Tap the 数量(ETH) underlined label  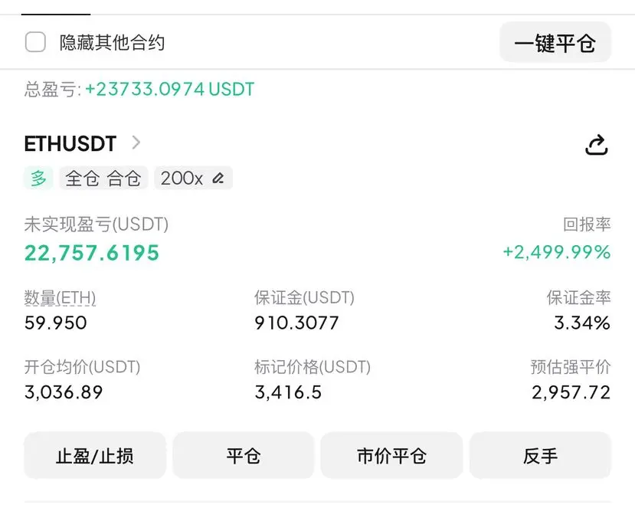click(x=60, y=298)
